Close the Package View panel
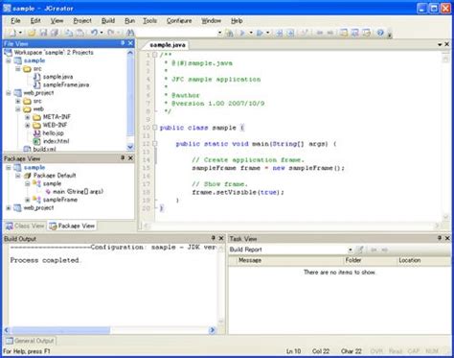 point(130,158)
